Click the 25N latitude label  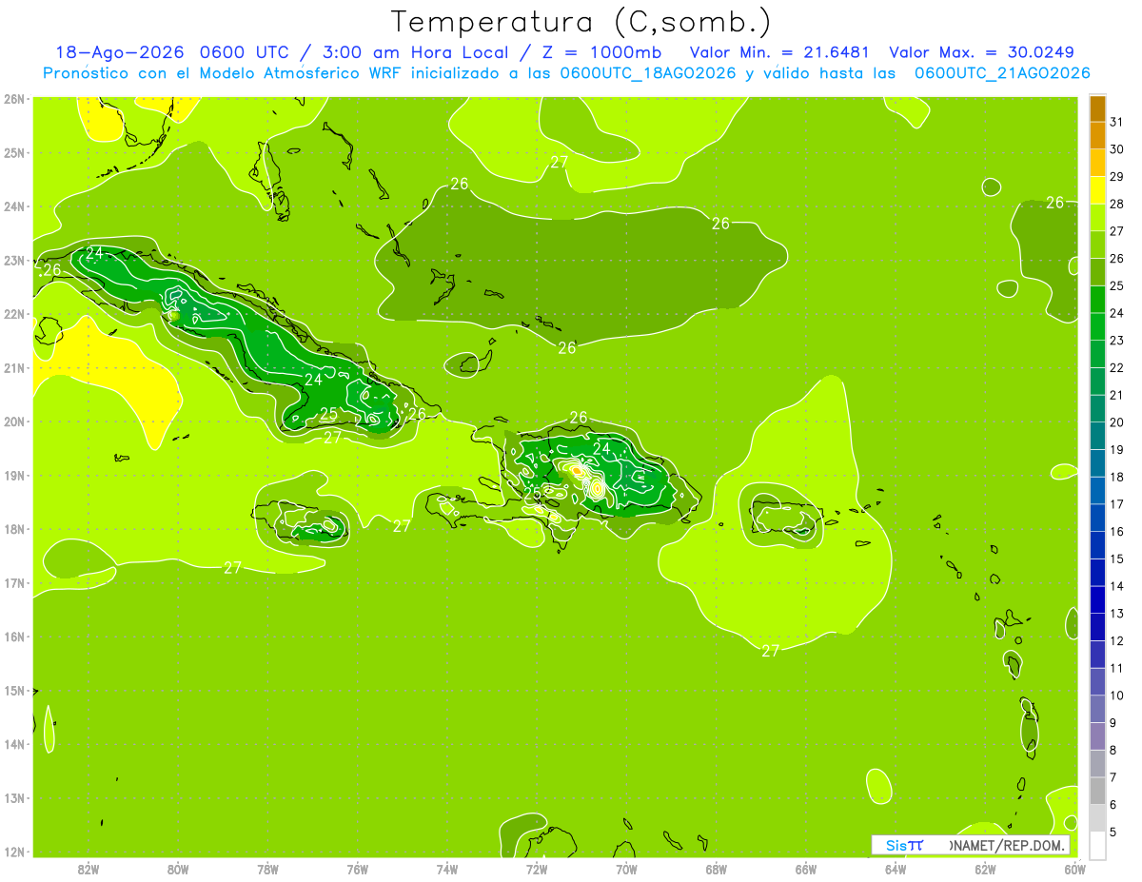[x=13, y=152]
